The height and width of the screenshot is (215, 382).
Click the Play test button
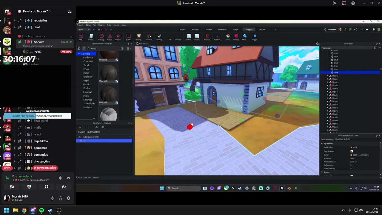(94, 30)
